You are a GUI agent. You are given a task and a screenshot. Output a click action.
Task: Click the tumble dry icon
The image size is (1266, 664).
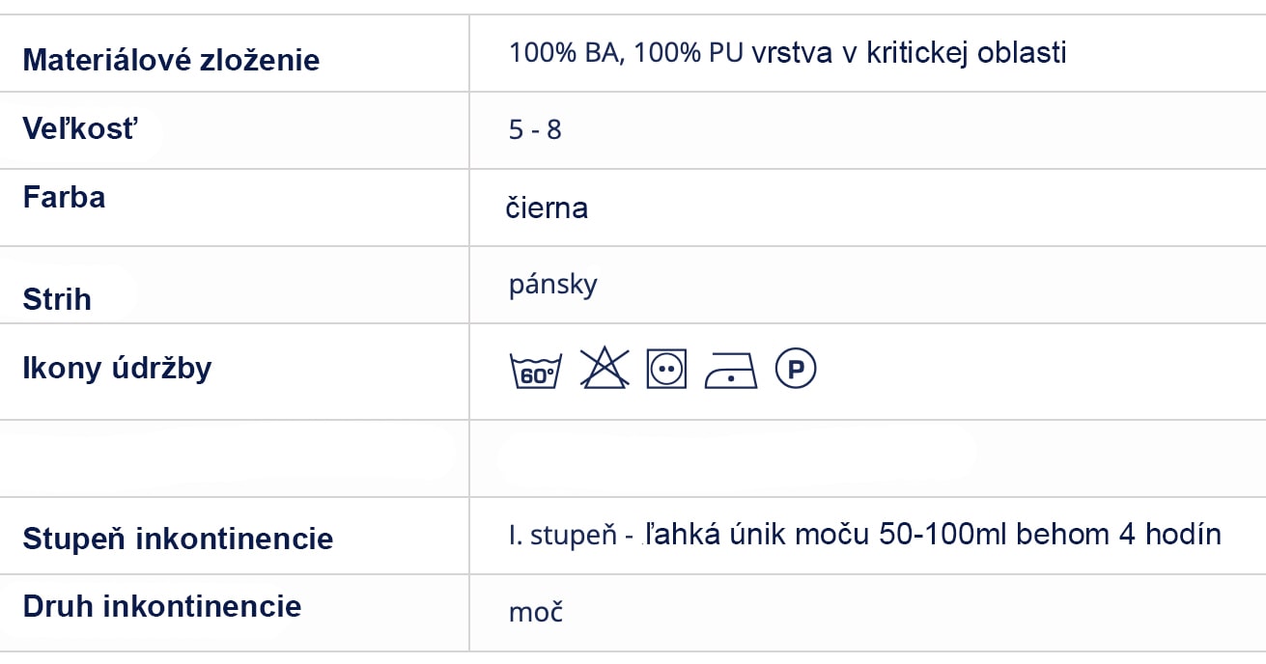click(666, 370)
